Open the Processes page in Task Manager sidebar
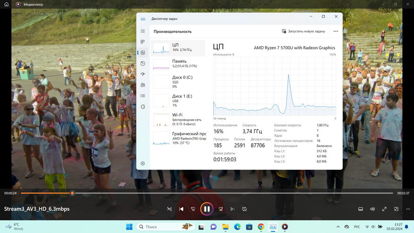Viewport: 414px width, 233px height. pyautogui.click(x=143, y=42)
